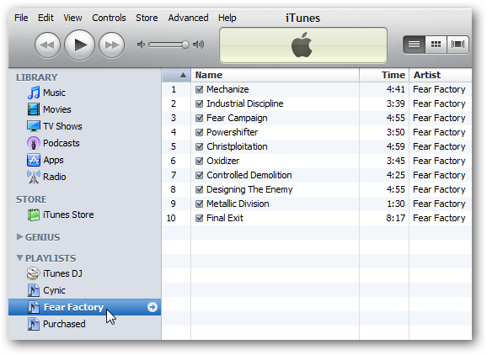Open the Advanced menu
Screen dimensions: 487x355
188,18
